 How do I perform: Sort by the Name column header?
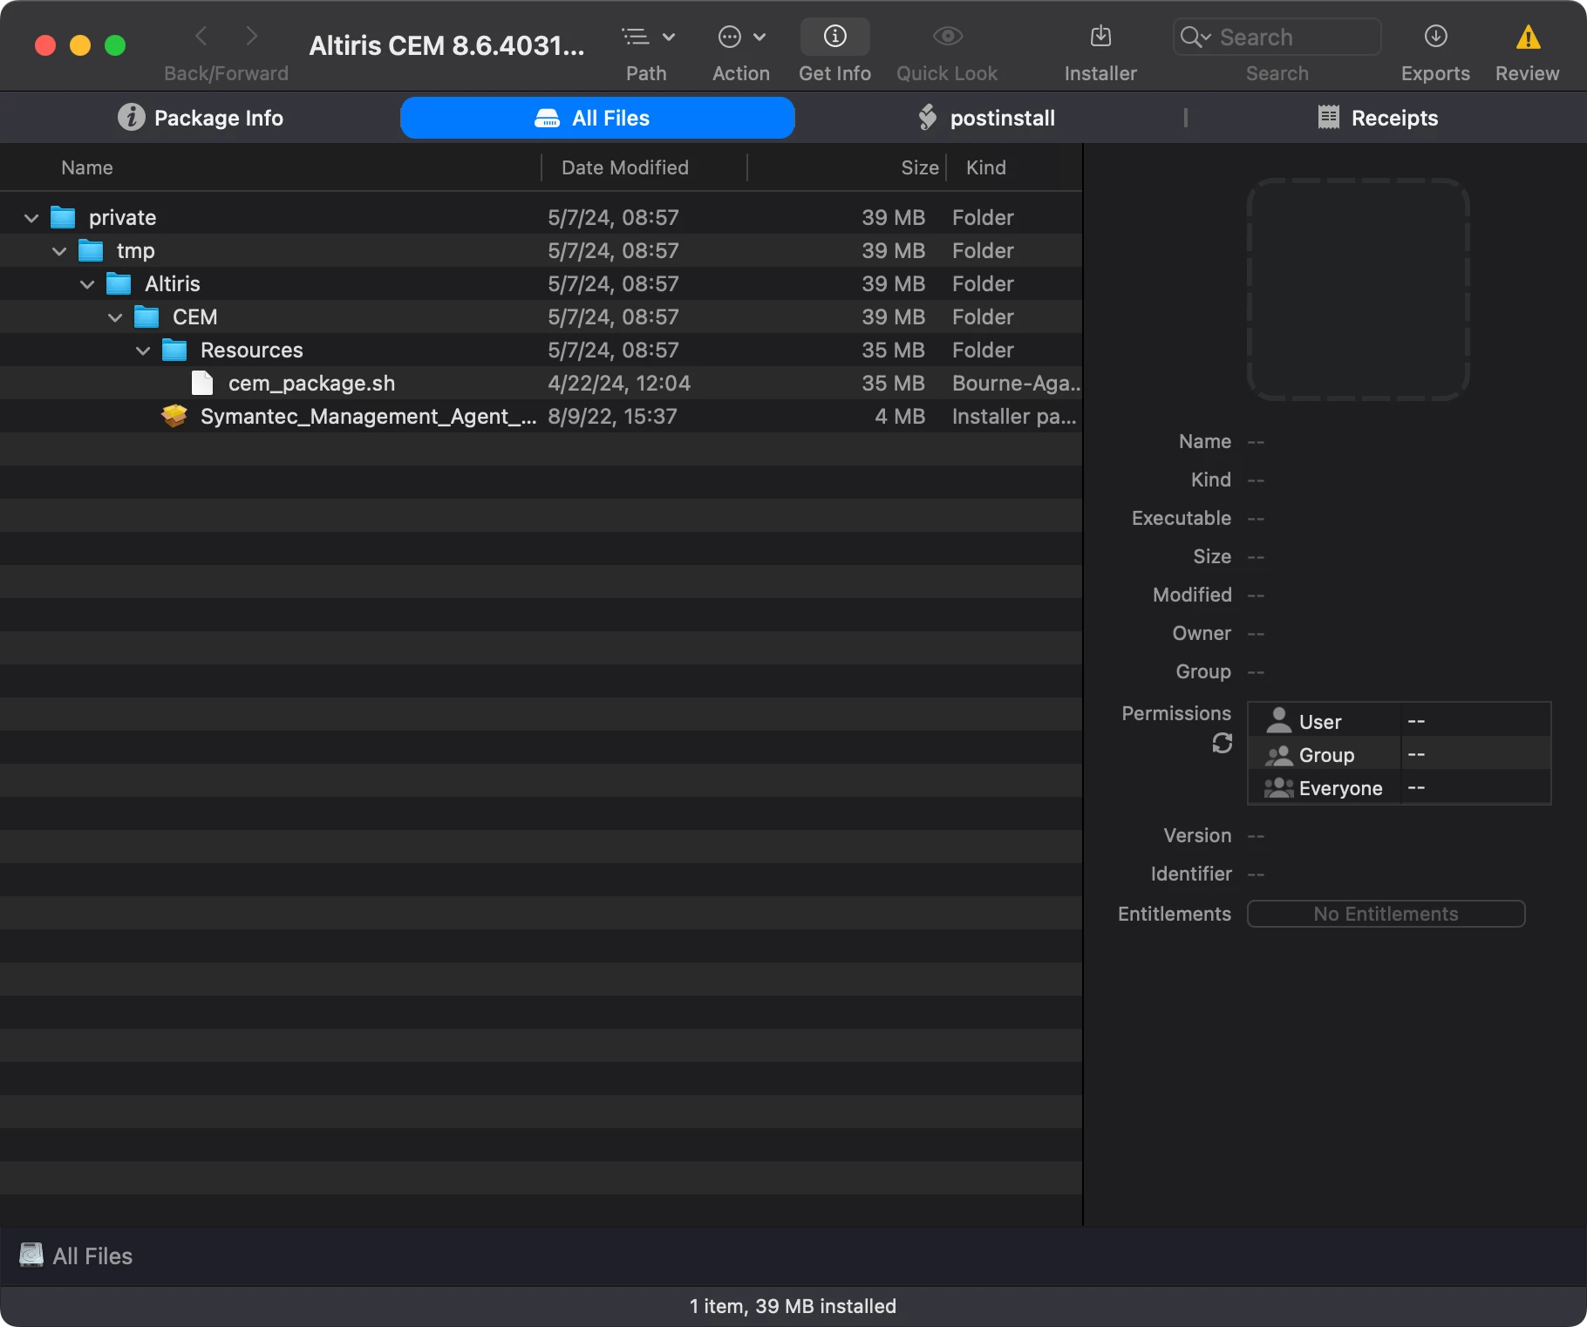click(x=87, y=167)
